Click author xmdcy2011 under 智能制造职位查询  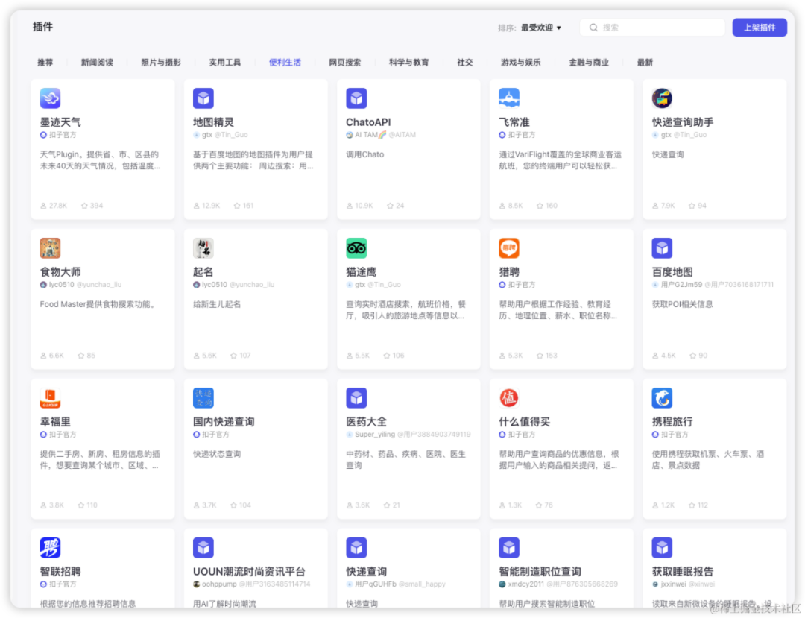(x=558, y=584)
